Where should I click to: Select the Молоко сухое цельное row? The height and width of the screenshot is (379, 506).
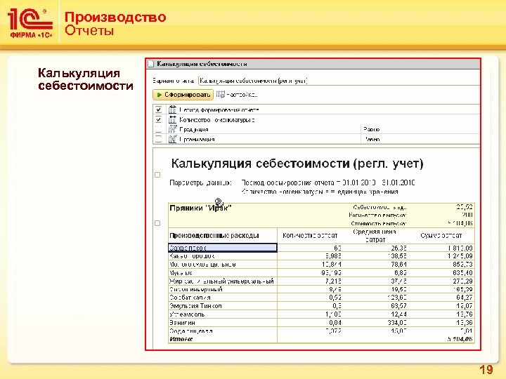tap(321, 265)
